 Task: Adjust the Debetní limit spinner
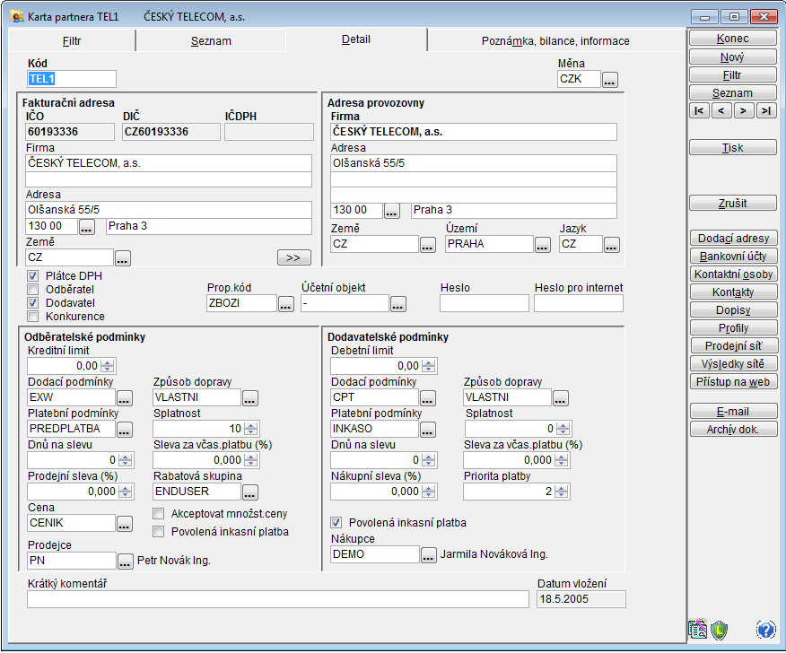pyautogui.click(x=429, y=366)
